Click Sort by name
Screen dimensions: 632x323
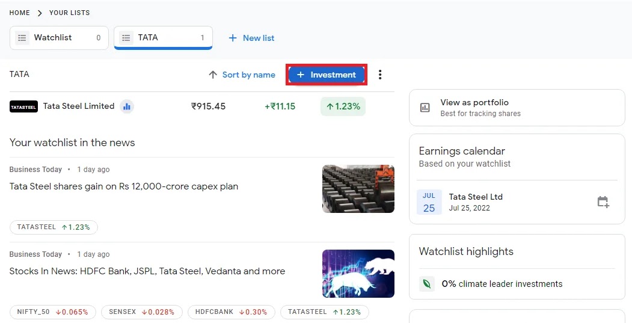tap(249, 75)
